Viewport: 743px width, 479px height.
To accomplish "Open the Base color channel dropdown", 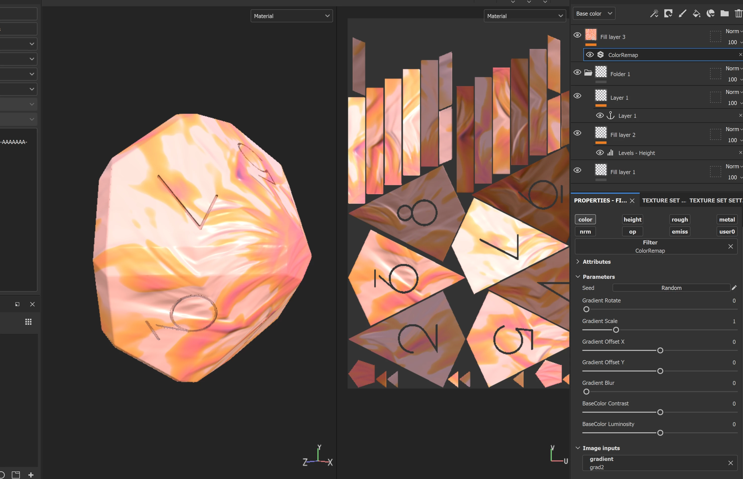I will point(594,13).
